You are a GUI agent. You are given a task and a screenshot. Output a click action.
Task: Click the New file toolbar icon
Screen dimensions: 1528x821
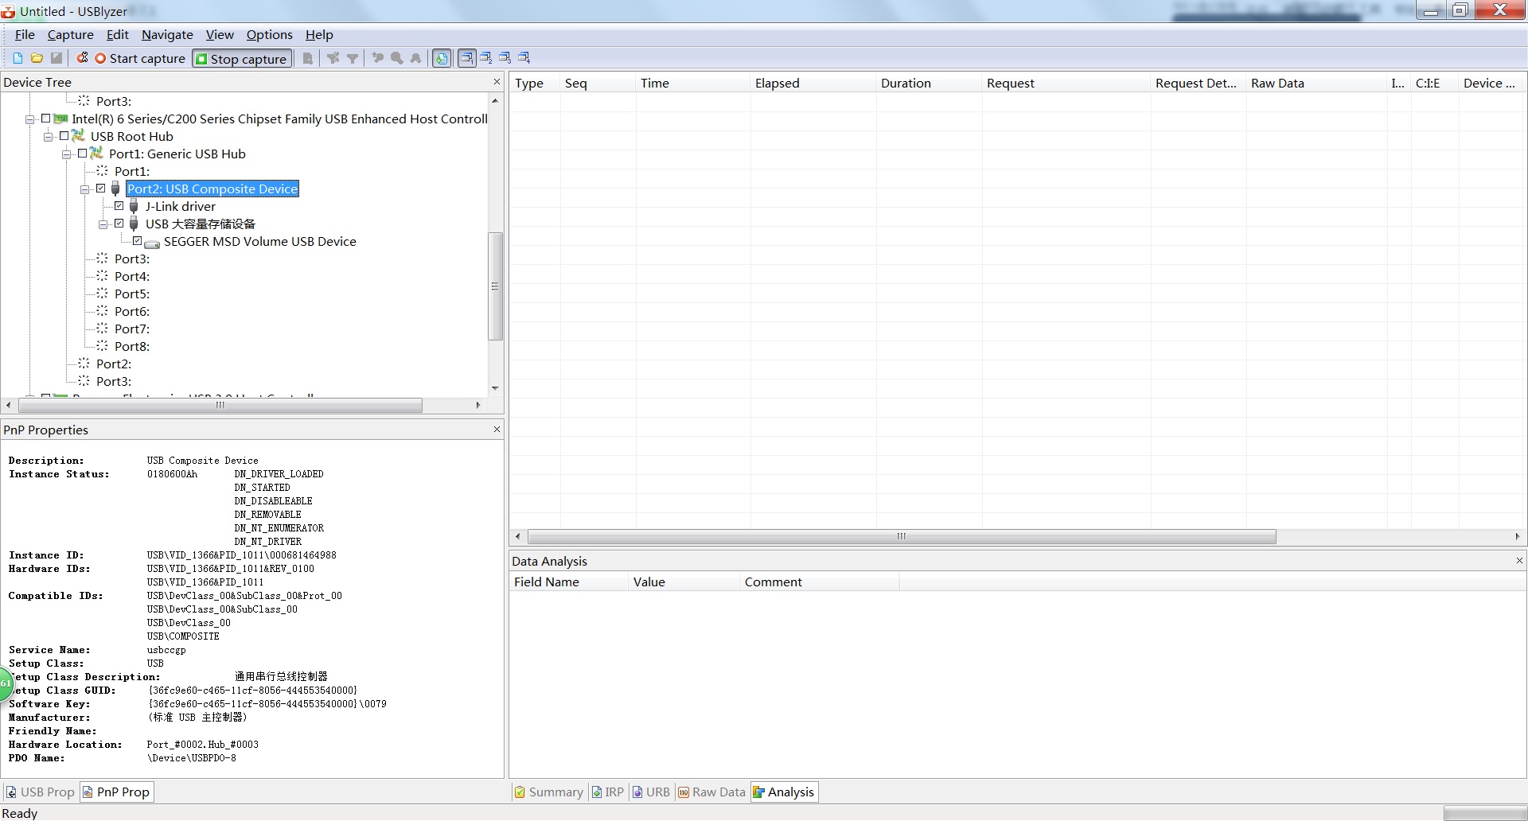[18, 58]
